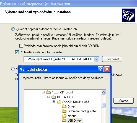Image resolution: width=137 pixels, height=123 pixels.
Task: Select the second radio button option below
Action: pyautogui.click(x=13, y=69)
